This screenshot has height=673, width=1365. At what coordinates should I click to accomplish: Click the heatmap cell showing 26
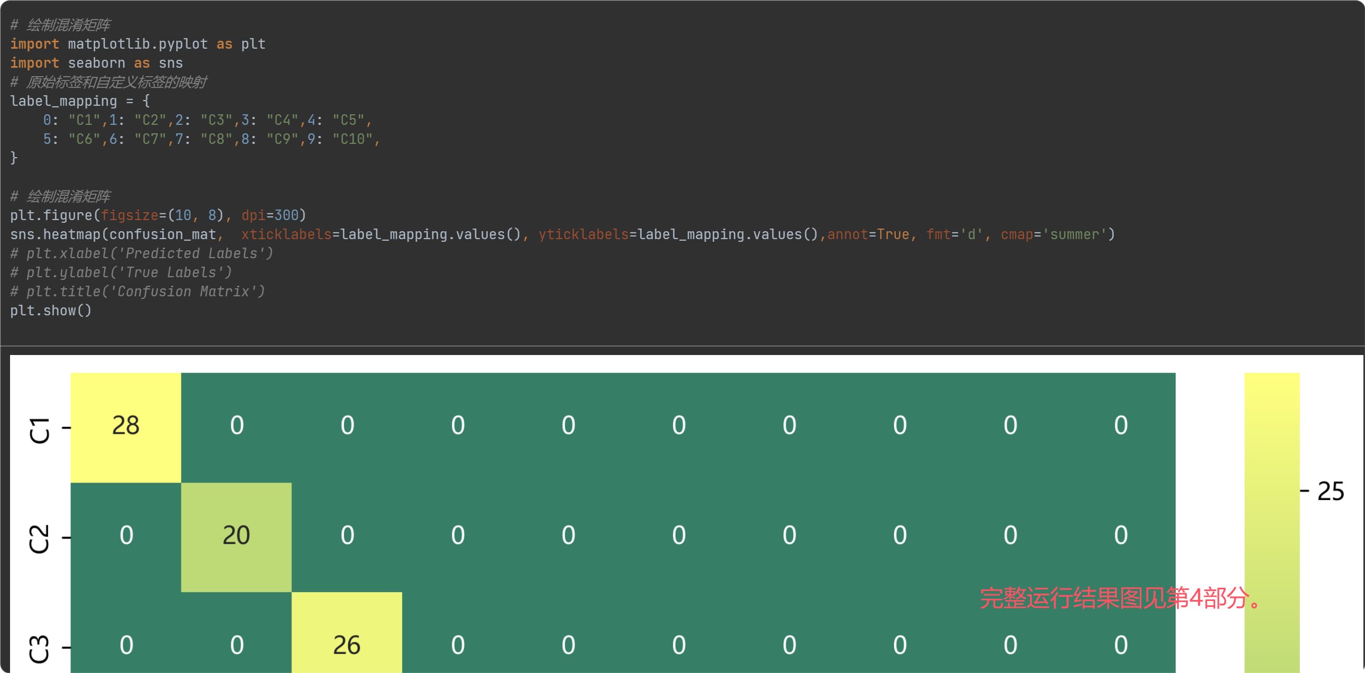click(x=347, y=644)
